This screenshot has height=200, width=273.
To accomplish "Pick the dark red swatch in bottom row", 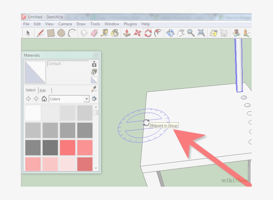I will click(85, 164).
